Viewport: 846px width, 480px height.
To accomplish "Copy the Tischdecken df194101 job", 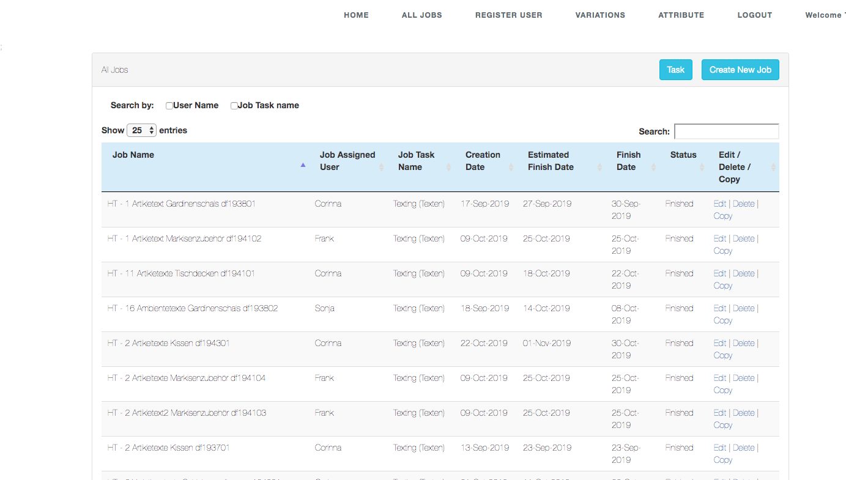I will pos(723,286).
